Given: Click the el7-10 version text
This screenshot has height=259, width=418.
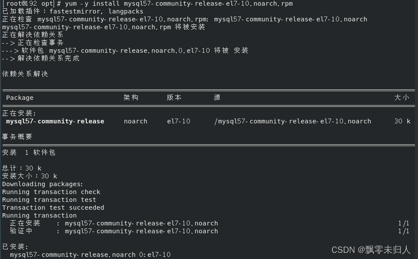Looking at the screenshot, I should click(x=178, y=121).
